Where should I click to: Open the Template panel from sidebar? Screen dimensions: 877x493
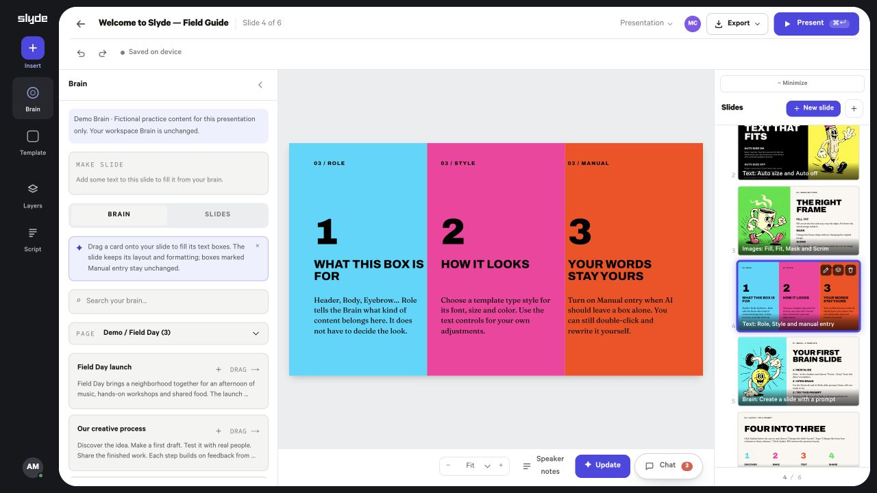tap(33, 142)
